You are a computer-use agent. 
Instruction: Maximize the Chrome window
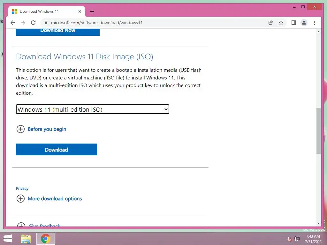[x=303, y=7]
